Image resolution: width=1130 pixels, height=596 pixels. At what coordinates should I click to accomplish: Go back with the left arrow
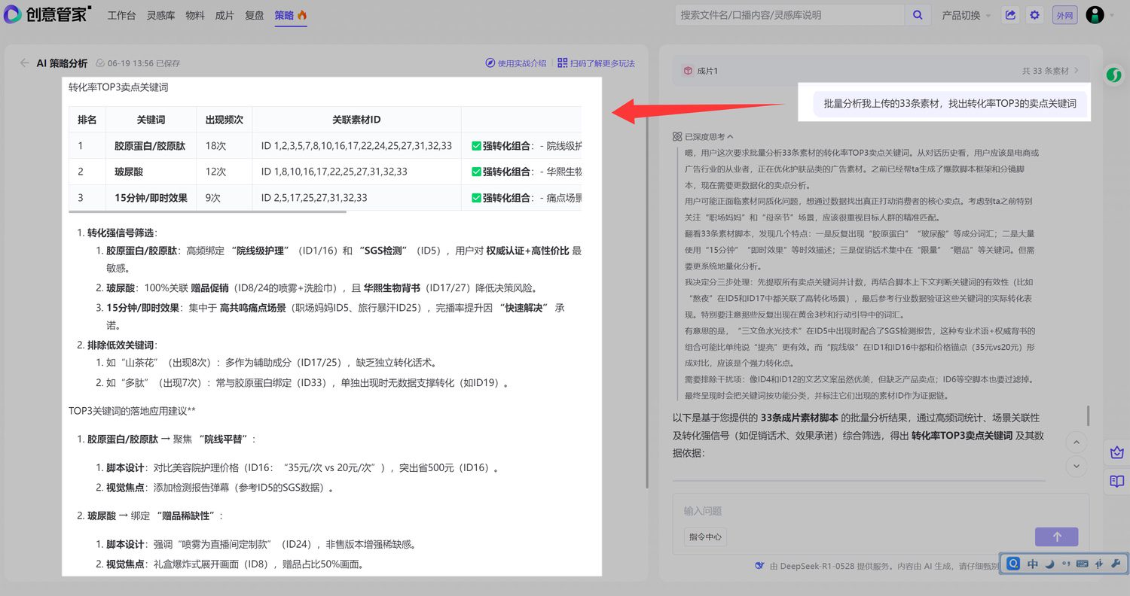tap(25, 63)
